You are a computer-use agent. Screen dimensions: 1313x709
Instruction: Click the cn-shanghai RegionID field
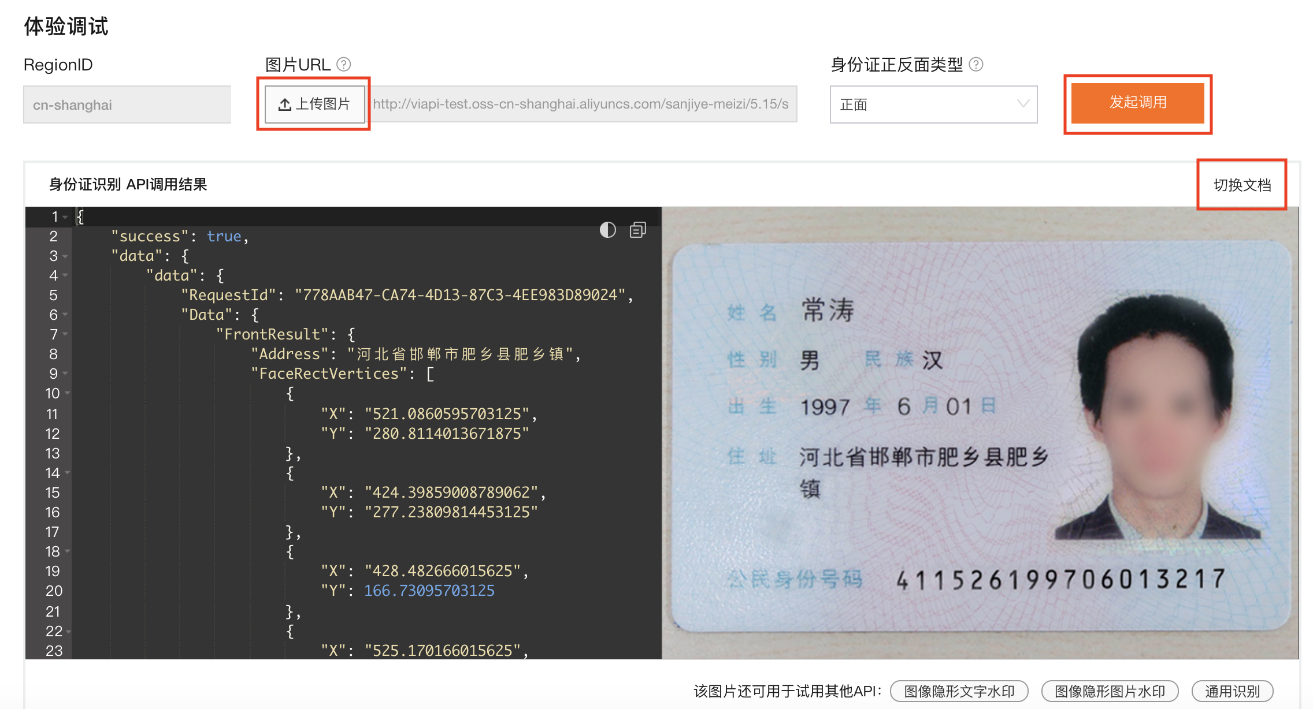(x=127, y=105)
